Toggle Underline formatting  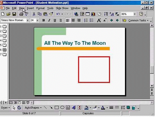pyautogui.click(x=55, y=20)
